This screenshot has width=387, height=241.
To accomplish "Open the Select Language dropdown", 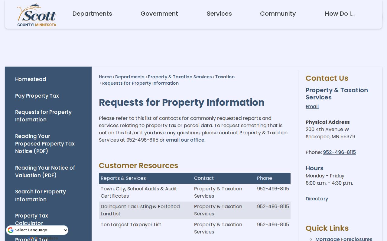I will point(37,230).
